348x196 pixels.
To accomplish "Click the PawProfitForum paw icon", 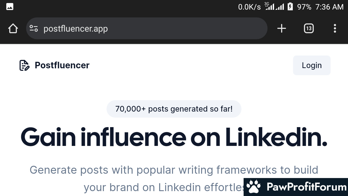I will (254, 187).
